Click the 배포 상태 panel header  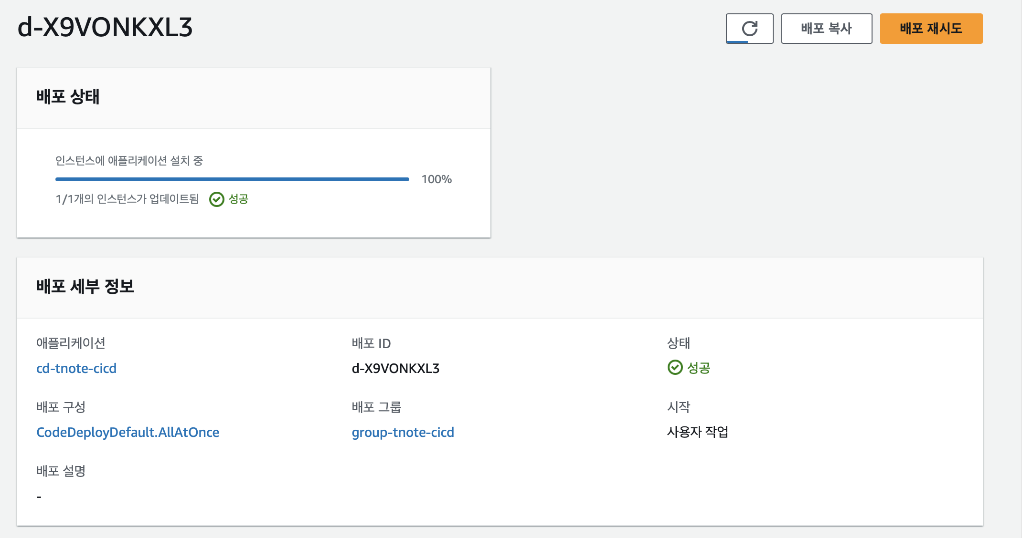tap(68, 97)
